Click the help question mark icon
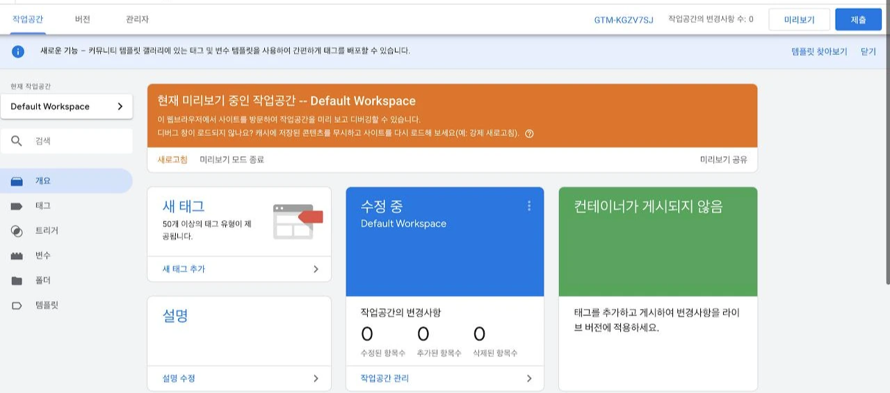Screen dimensions: 890x393 [x=529, y=133]
